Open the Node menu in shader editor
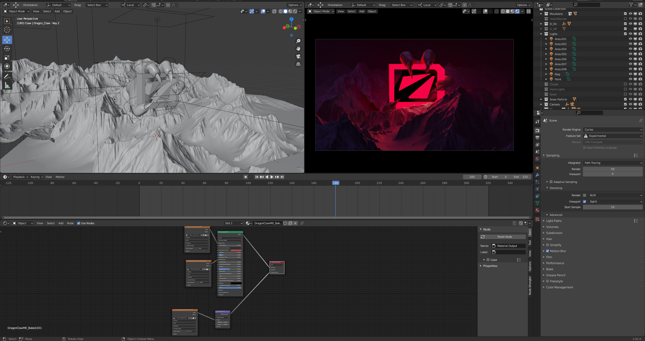 coord(70,223)
